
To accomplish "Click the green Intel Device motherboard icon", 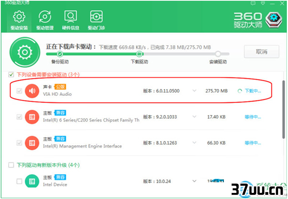I will pos(32,181).
